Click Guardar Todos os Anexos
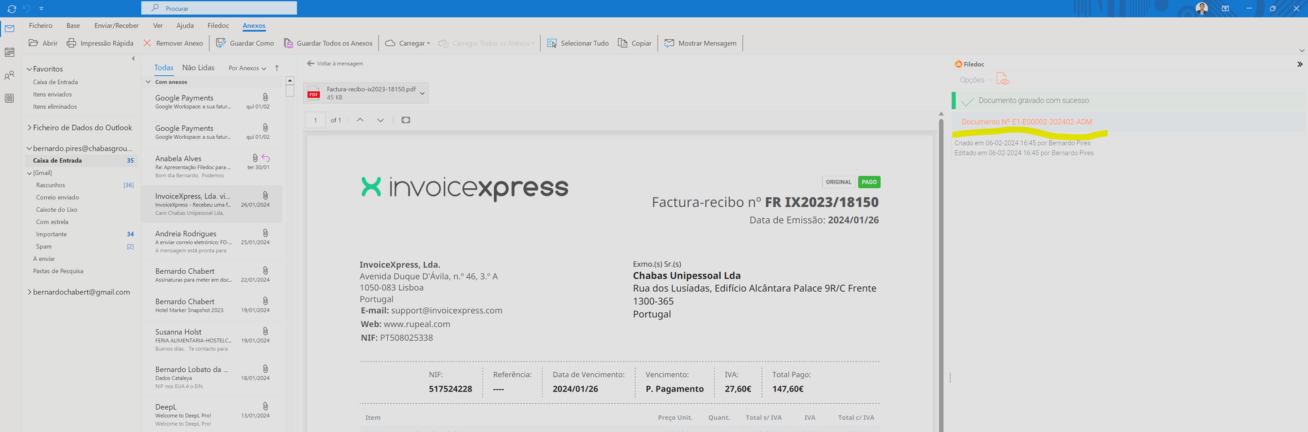The image size is (1308, 432). tap(328, 43)
